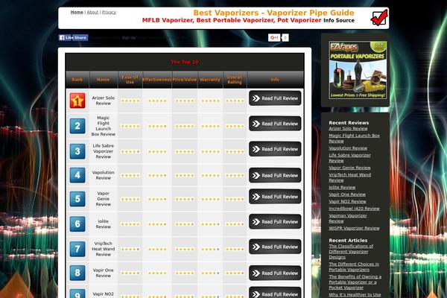Click the rank 2 badge icon
Viewport: 447px width, 298px height.
[77, 126]
